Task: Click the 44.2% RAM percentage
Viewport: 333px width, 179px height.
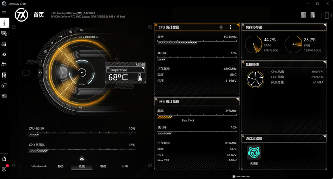Action: tap(270, 40)
